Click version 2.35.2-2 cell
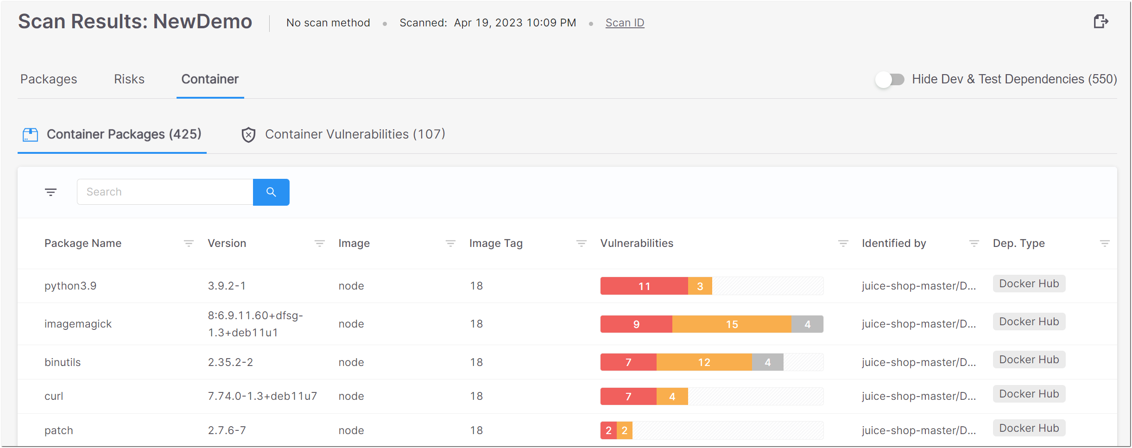Screen dimensions: 1132x448 [230, 362]
